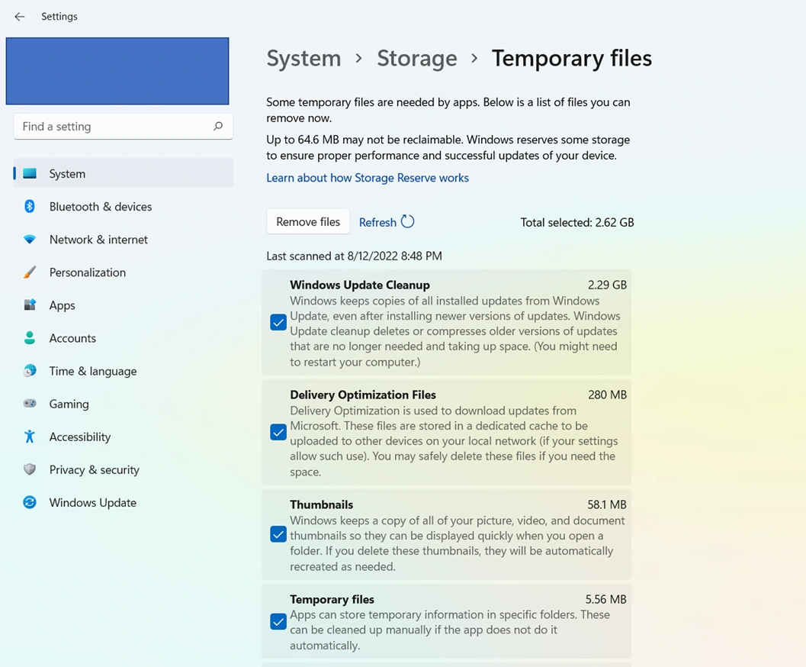806x667 pixels.
Task: Click the Remove files button
Action: (308, 221)
